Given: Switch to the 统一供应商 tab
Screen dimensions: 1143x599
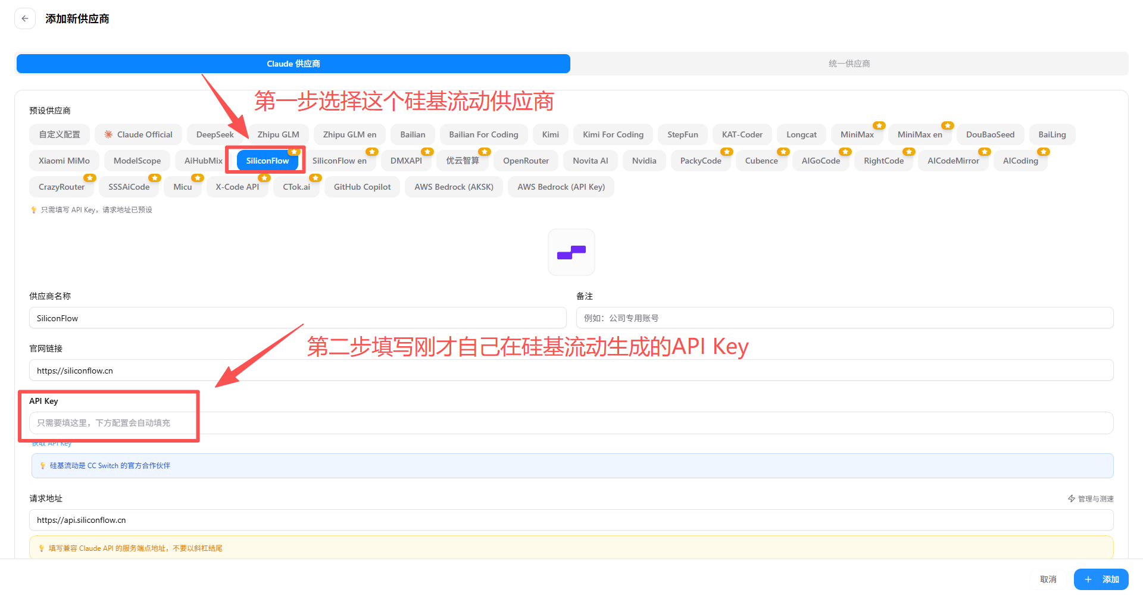Looking at the screenshot, I should [x=850, y=64].
